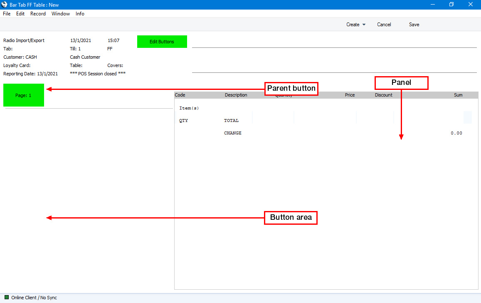This screenshot has width=481, height=303.
Task: Click the Loyalty Card: field
Action: [17, 65]
